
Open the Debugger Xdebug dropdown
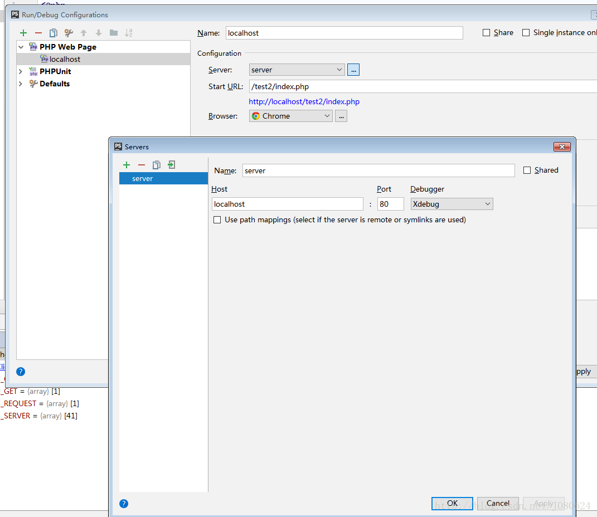point(452,204)
